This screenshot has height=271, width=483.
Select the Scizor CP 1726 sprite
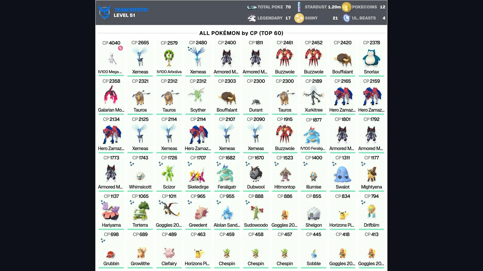tap(169, 173)
